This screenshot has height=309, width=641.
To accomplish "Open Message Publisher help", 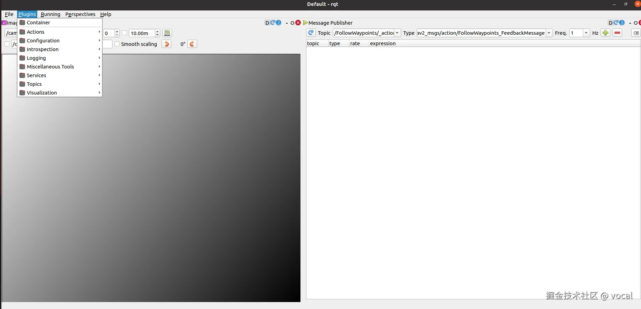I will (x=622, y=23).
